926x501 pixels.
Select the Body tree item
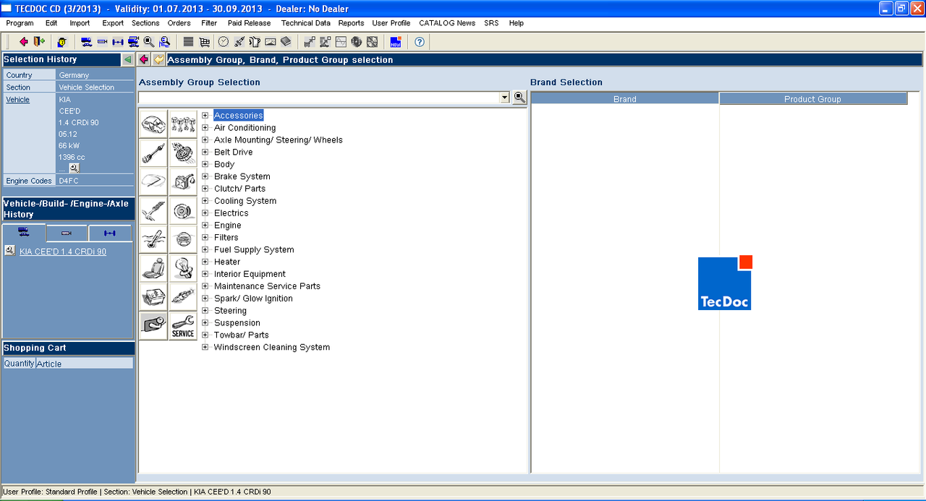[x=224, y=165]
